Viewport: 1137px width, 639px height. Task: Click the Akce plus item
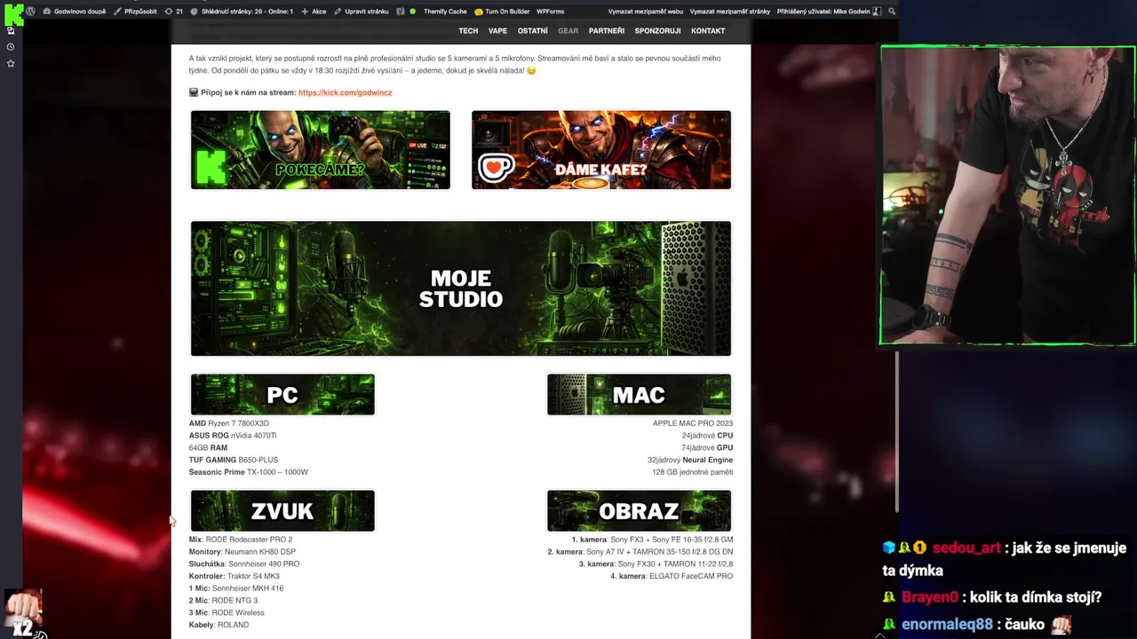click(x=314, y=12)
